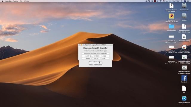Download the macOS 12.6.2 installer
The height and width of the screenshot is (107, 191).
[x=95, y=56]
